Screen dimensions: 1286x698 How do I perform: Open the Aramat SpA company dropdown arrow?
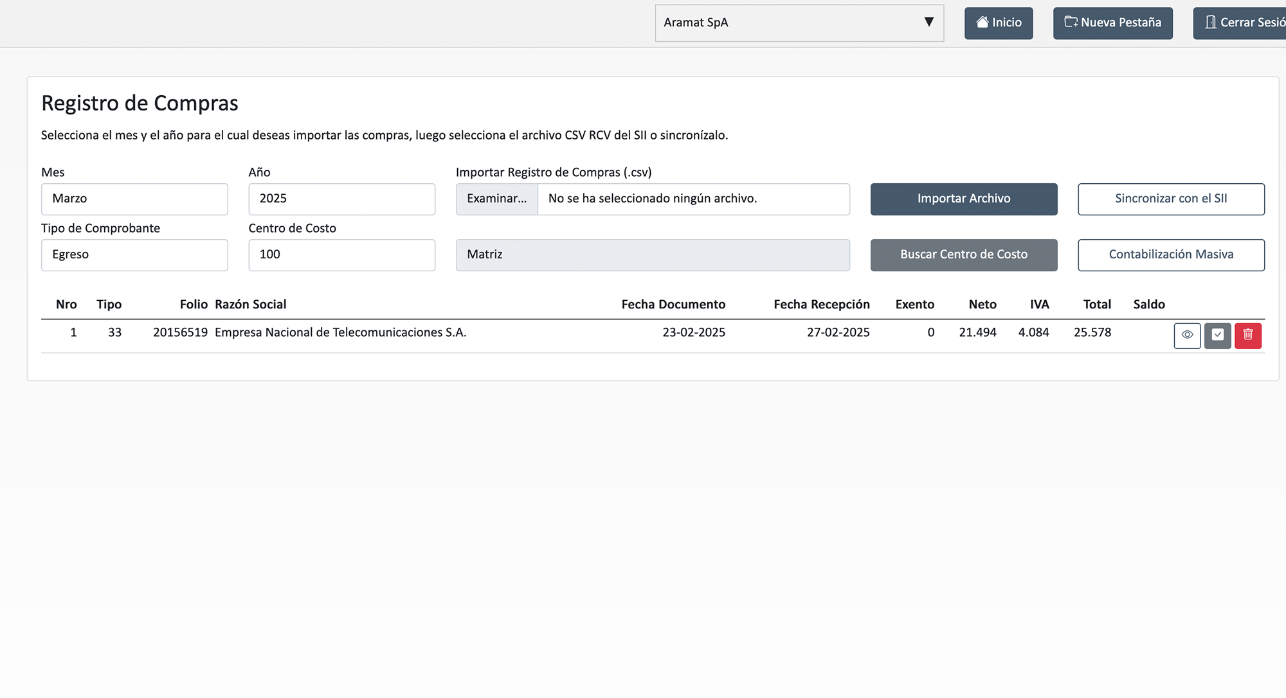[x=928, y=22]
